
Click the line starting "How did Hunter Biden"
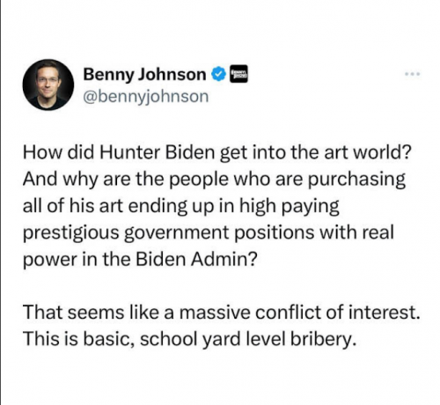tap(217, 152)
